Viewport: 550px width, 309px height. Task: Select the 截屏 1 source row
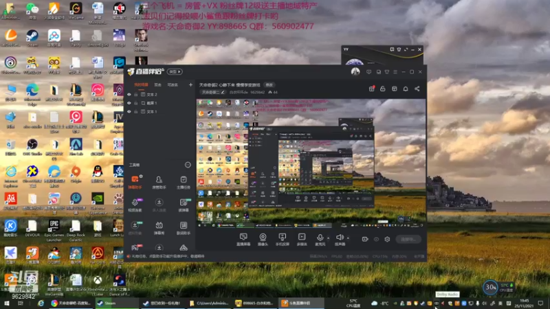pyautogui.click(x=159, y=103)
